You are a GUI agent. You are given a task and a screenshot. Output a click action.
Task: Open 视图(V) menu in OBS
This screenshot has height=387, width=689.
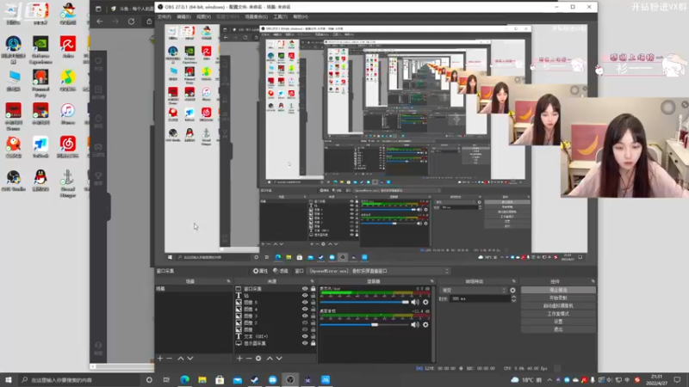204,16
